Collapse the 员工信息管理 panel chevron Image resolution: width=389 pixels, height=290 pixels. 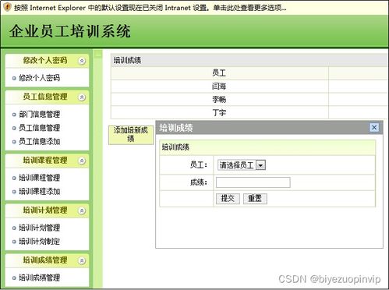[x=82, y=97]
